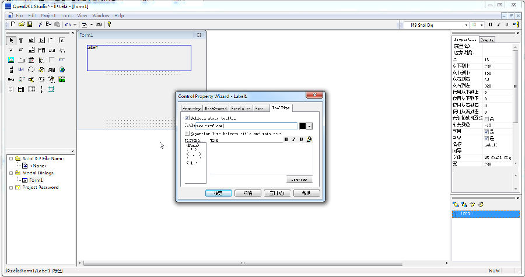
Task: Choose the Check Box control tool
Action: [11, 50]
